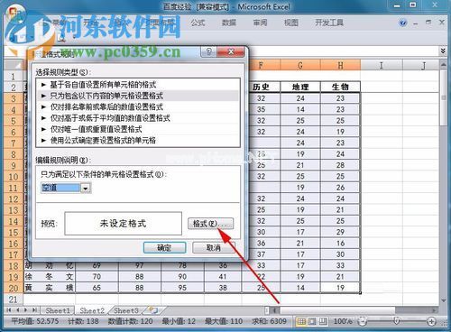Screen dimensions: 451x332
Task: Select rule 仅对高于或低于平均值的数值设置格式
Action: coord(138,118)
